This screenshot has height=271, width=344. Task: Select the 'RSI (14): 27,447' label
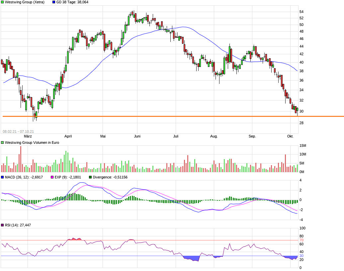[x=18, y=225]
